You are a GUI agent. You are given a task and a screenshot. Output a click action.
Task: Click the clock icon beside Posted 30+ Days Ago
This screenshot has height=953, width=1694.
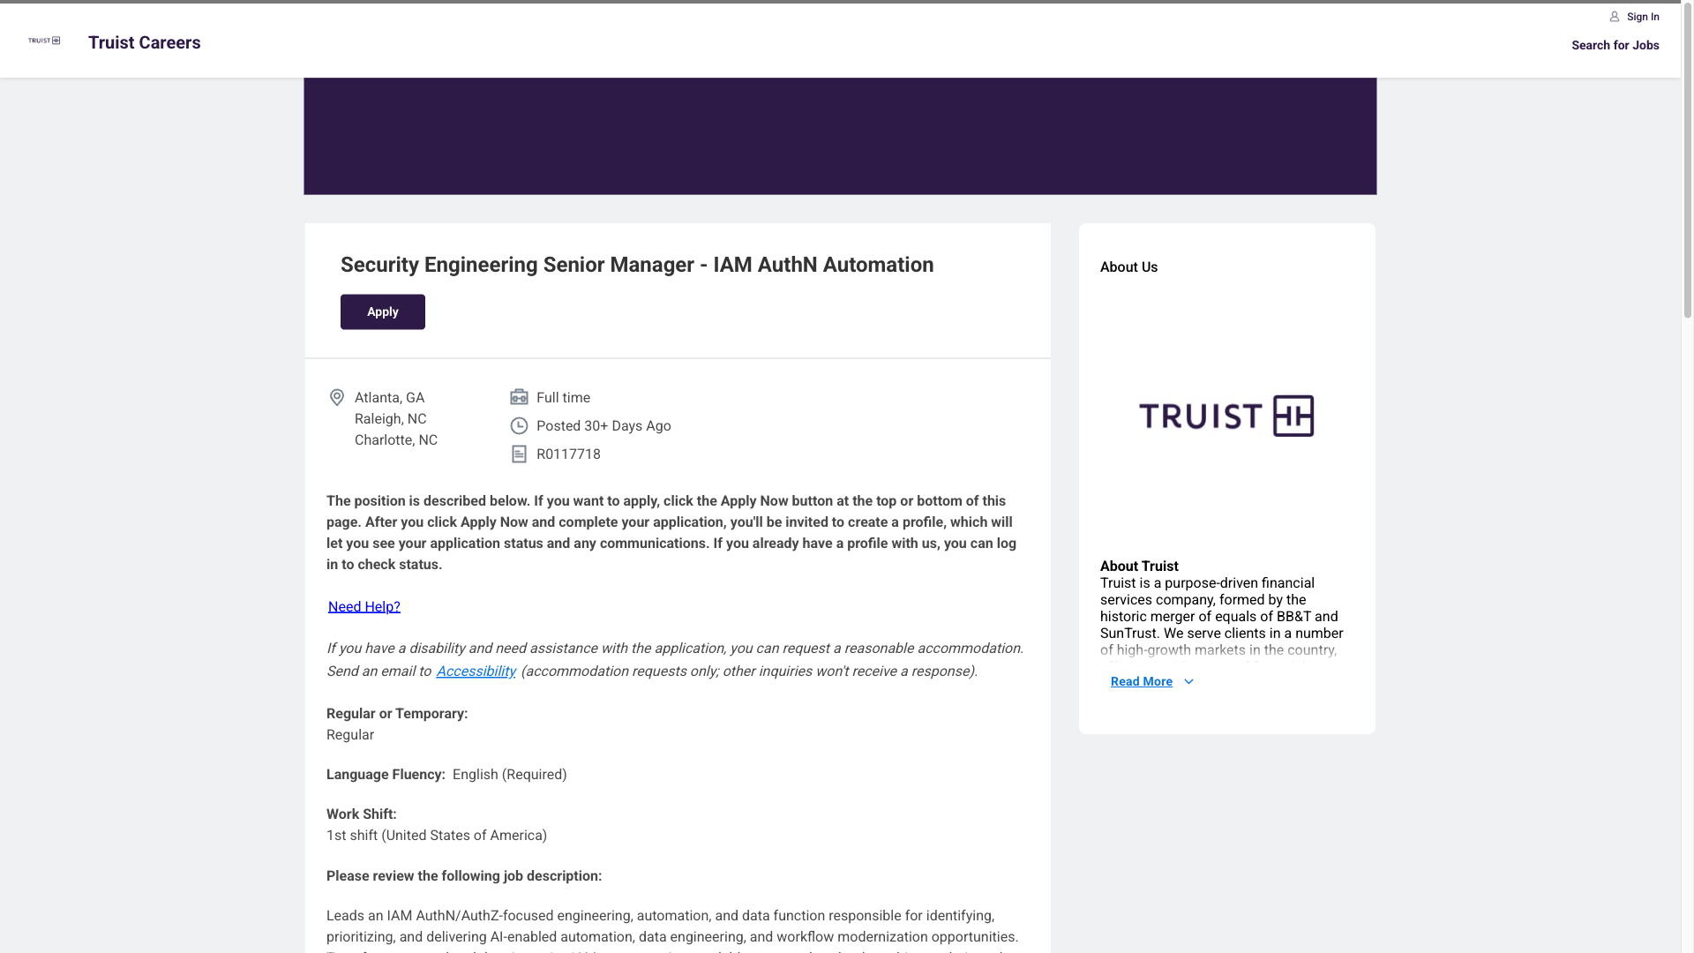(519, 426)
